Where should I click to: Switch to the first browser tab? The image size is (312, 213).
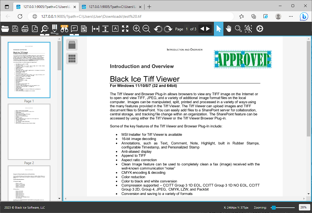pyautogui.click(x=46, y=7)
